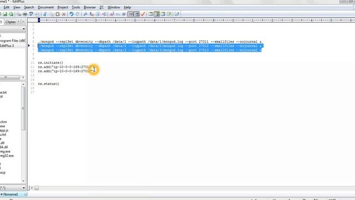Click the folder tree scroll right arrow
Viewport: 355px width, 200px height.
tap(23, 77)
